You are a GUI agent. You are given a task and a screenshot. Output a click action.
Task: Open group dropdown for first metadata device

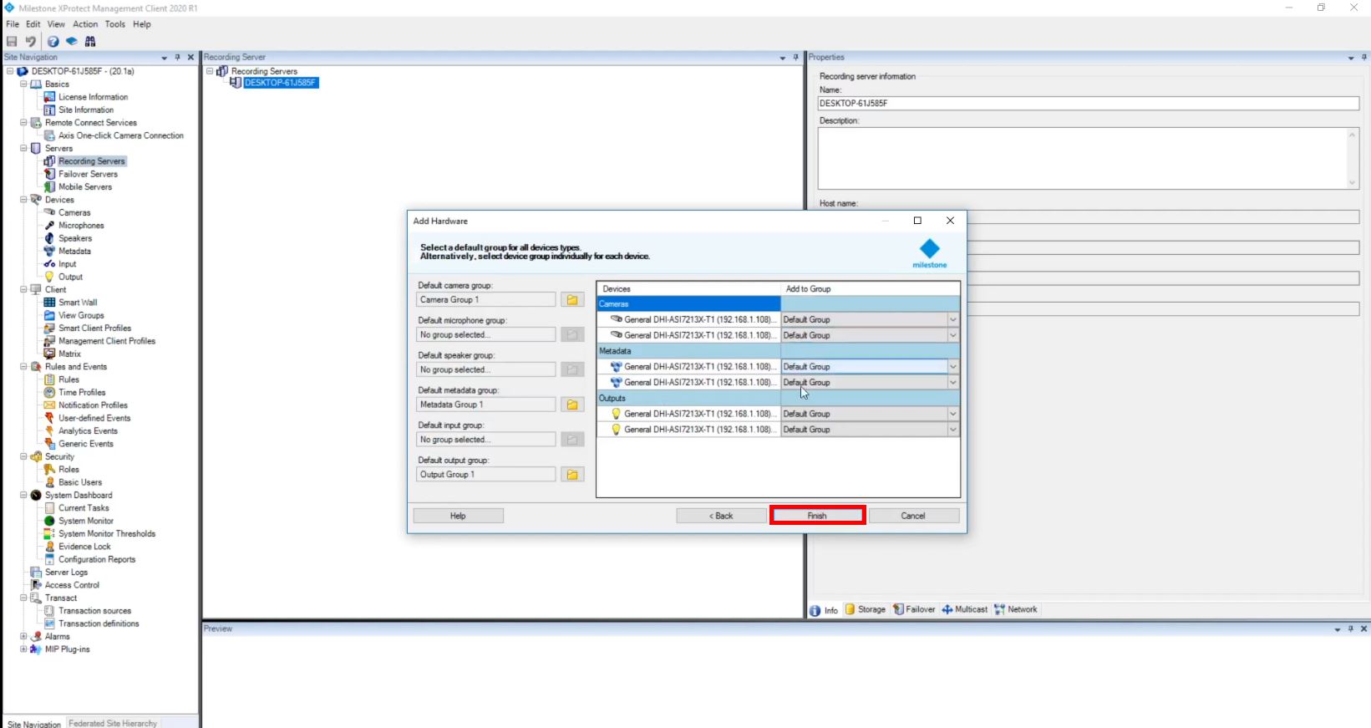952,367
